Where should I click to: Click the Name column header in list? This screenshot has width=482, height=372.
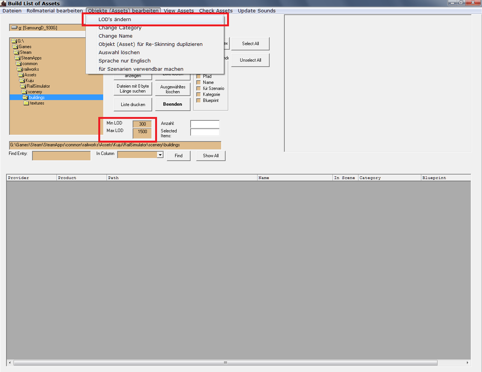click(295, 178)
